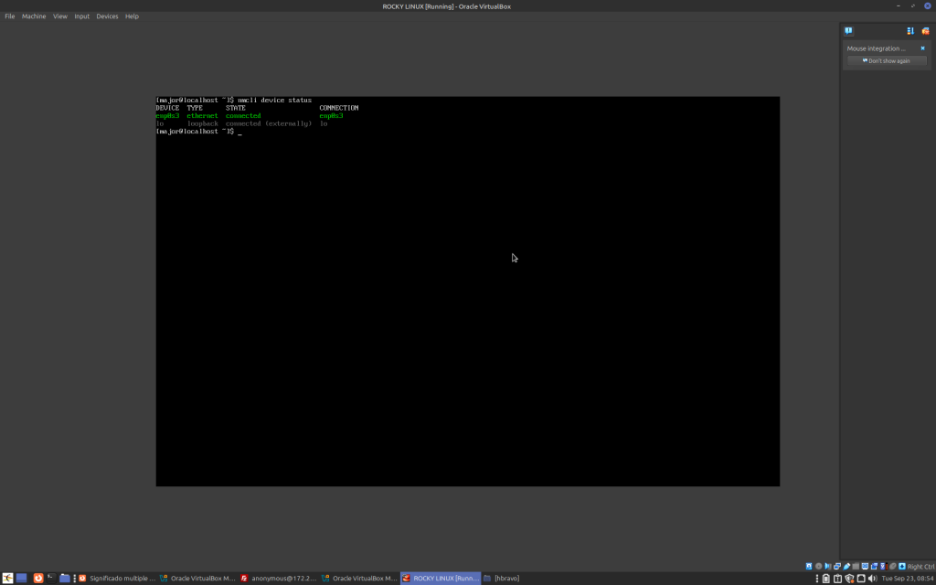
Task: Switch to the hbravo taskbar window
Action: 502,579
